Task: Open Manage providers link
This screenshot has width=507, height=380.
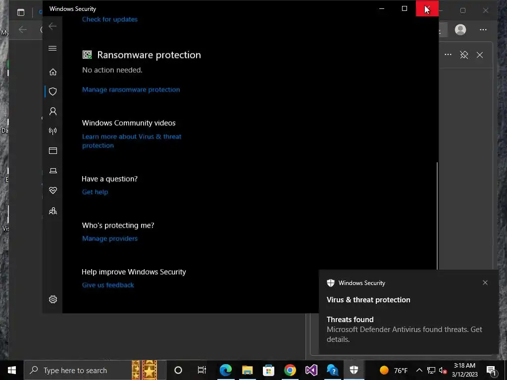Action: [x=110, y=238]
